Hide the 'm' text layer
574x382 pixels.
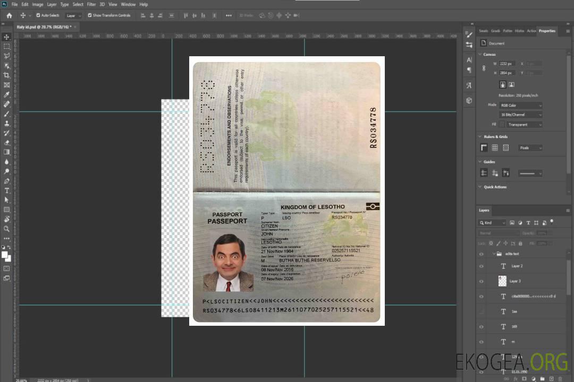point(482,342)
